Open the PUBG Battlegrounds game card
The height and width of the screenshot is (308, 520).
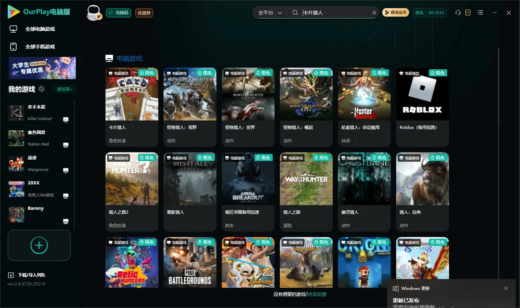click(190, 262)
